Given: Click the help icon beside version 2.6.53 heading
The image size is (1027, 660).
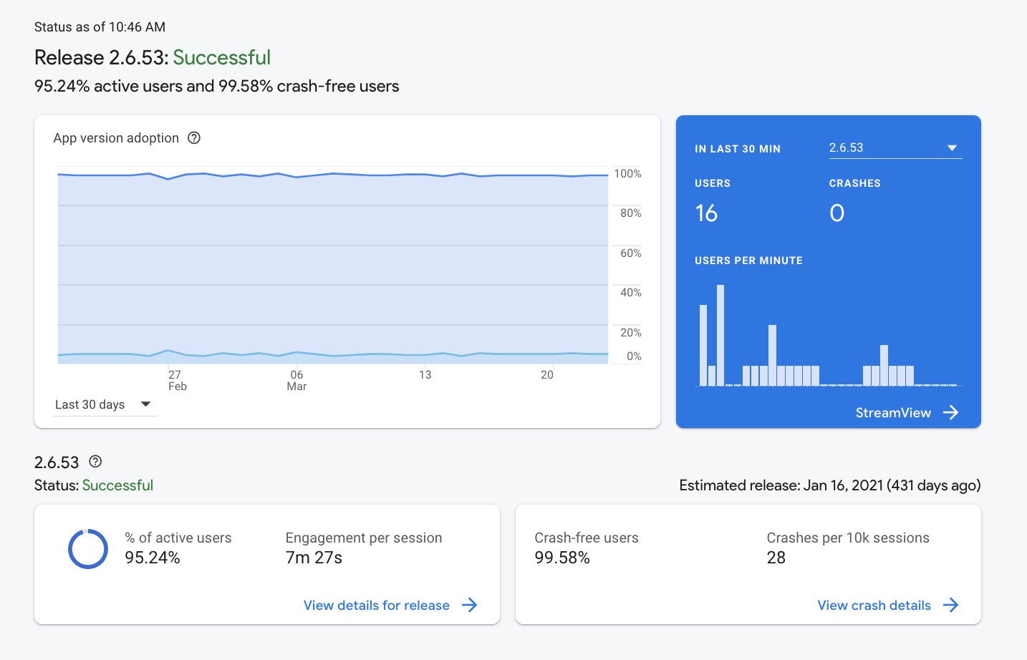Looking at the screenshot, I should click(x=95, y=461).
